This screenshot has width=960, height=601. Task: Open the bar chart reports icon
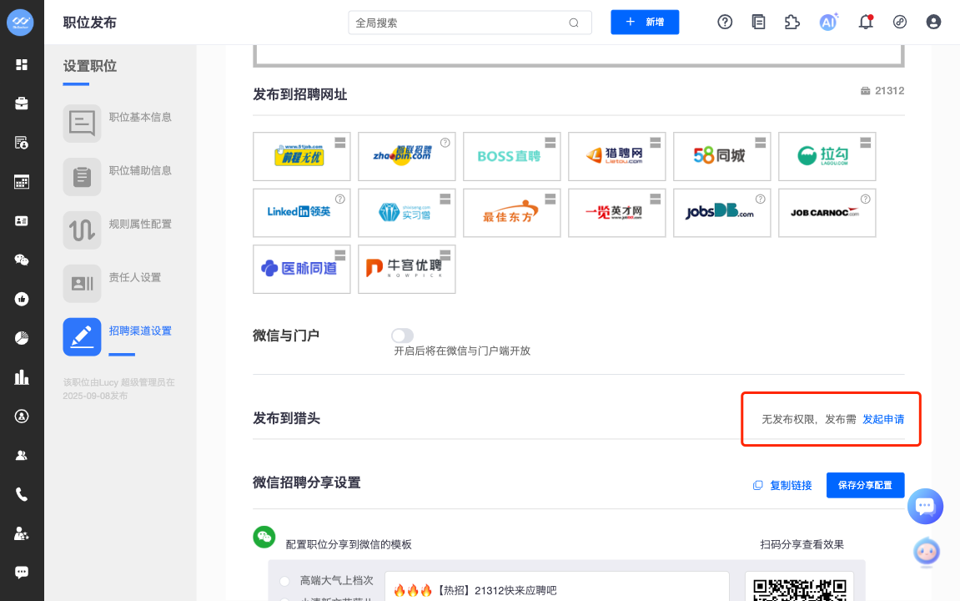[x=22, y=376]
